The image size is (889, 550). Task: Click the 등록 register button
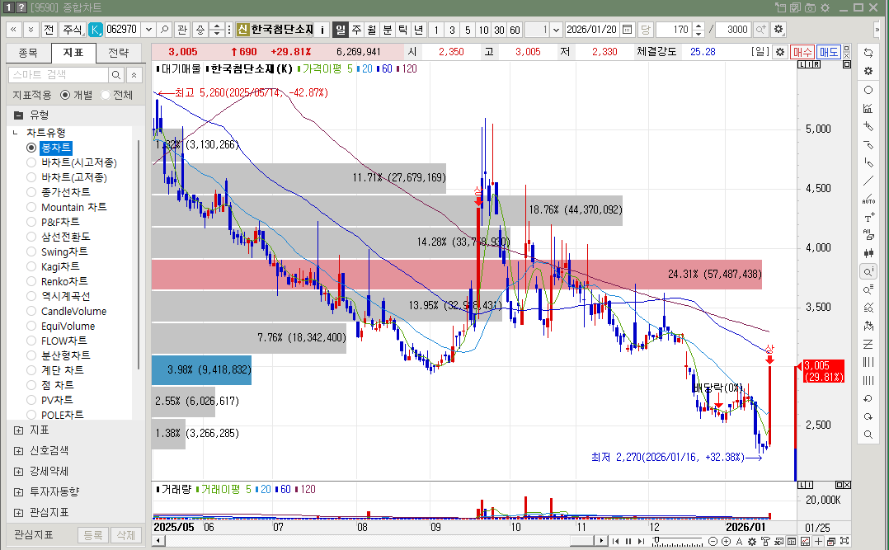click(x=93, y=534)
